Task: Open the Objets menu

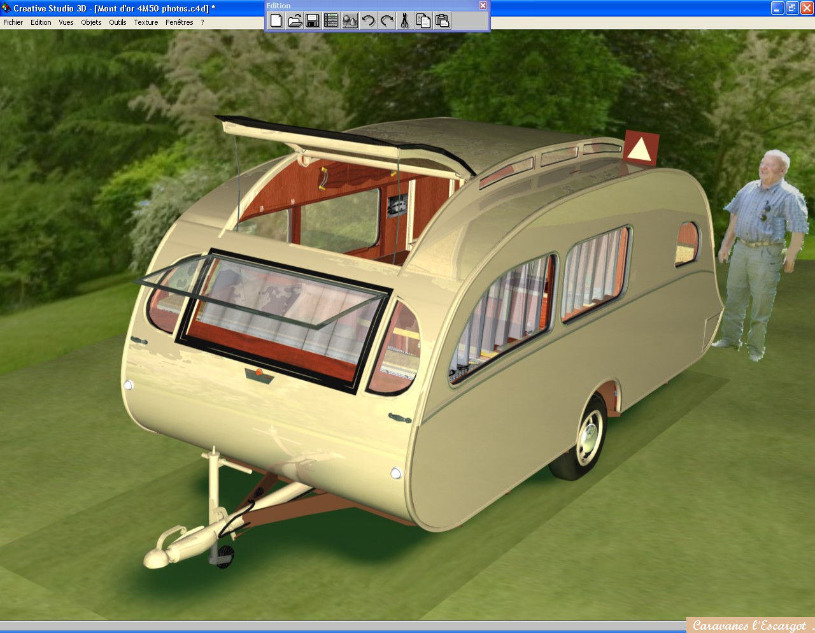Action: click(x=91, y=22)
